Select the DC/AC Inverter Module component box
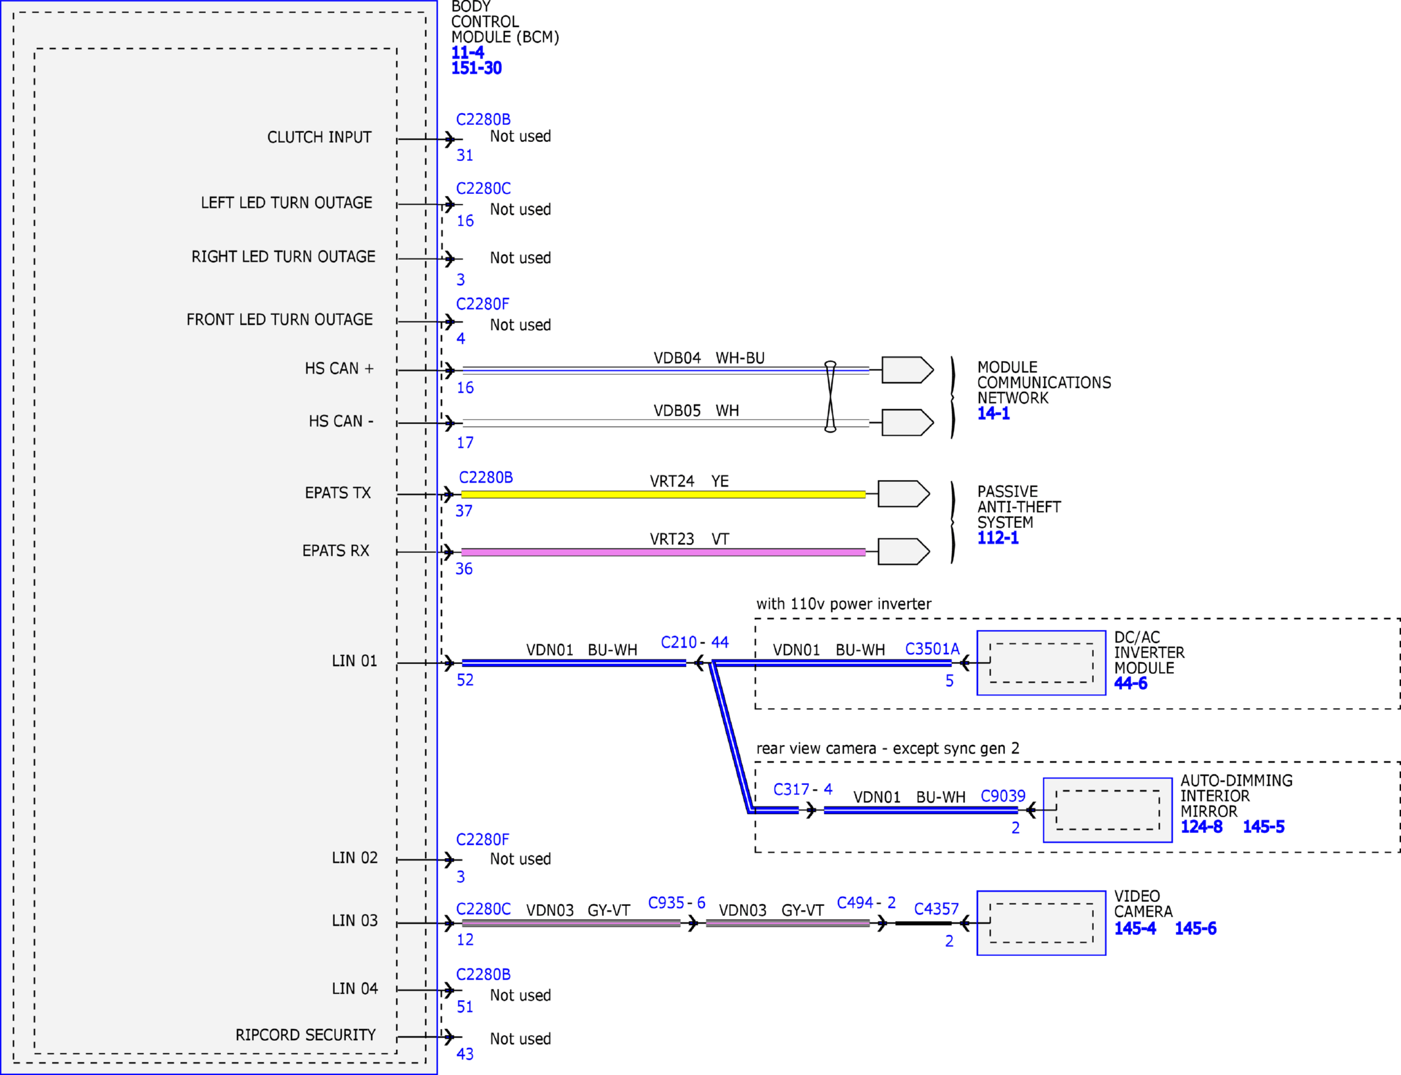The height and width of the screenshot is (1075, 1401). 1041,663
